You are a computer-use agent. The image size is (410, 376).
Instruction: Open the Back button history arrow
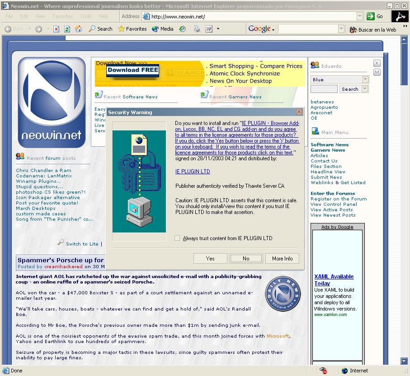29,29
